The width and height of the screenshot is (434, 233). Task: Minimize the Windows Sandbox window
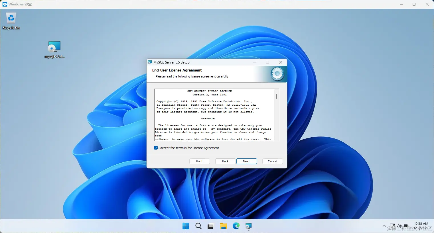401,4
